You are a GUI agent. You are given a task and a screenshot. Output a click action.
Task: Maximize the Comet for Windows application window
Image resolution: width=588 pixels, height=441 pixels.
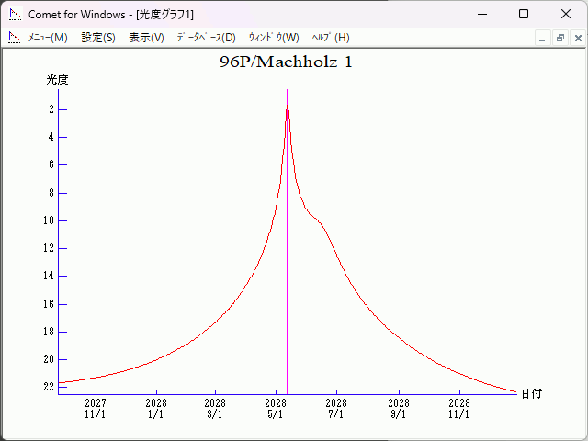(x=524, y=15)
